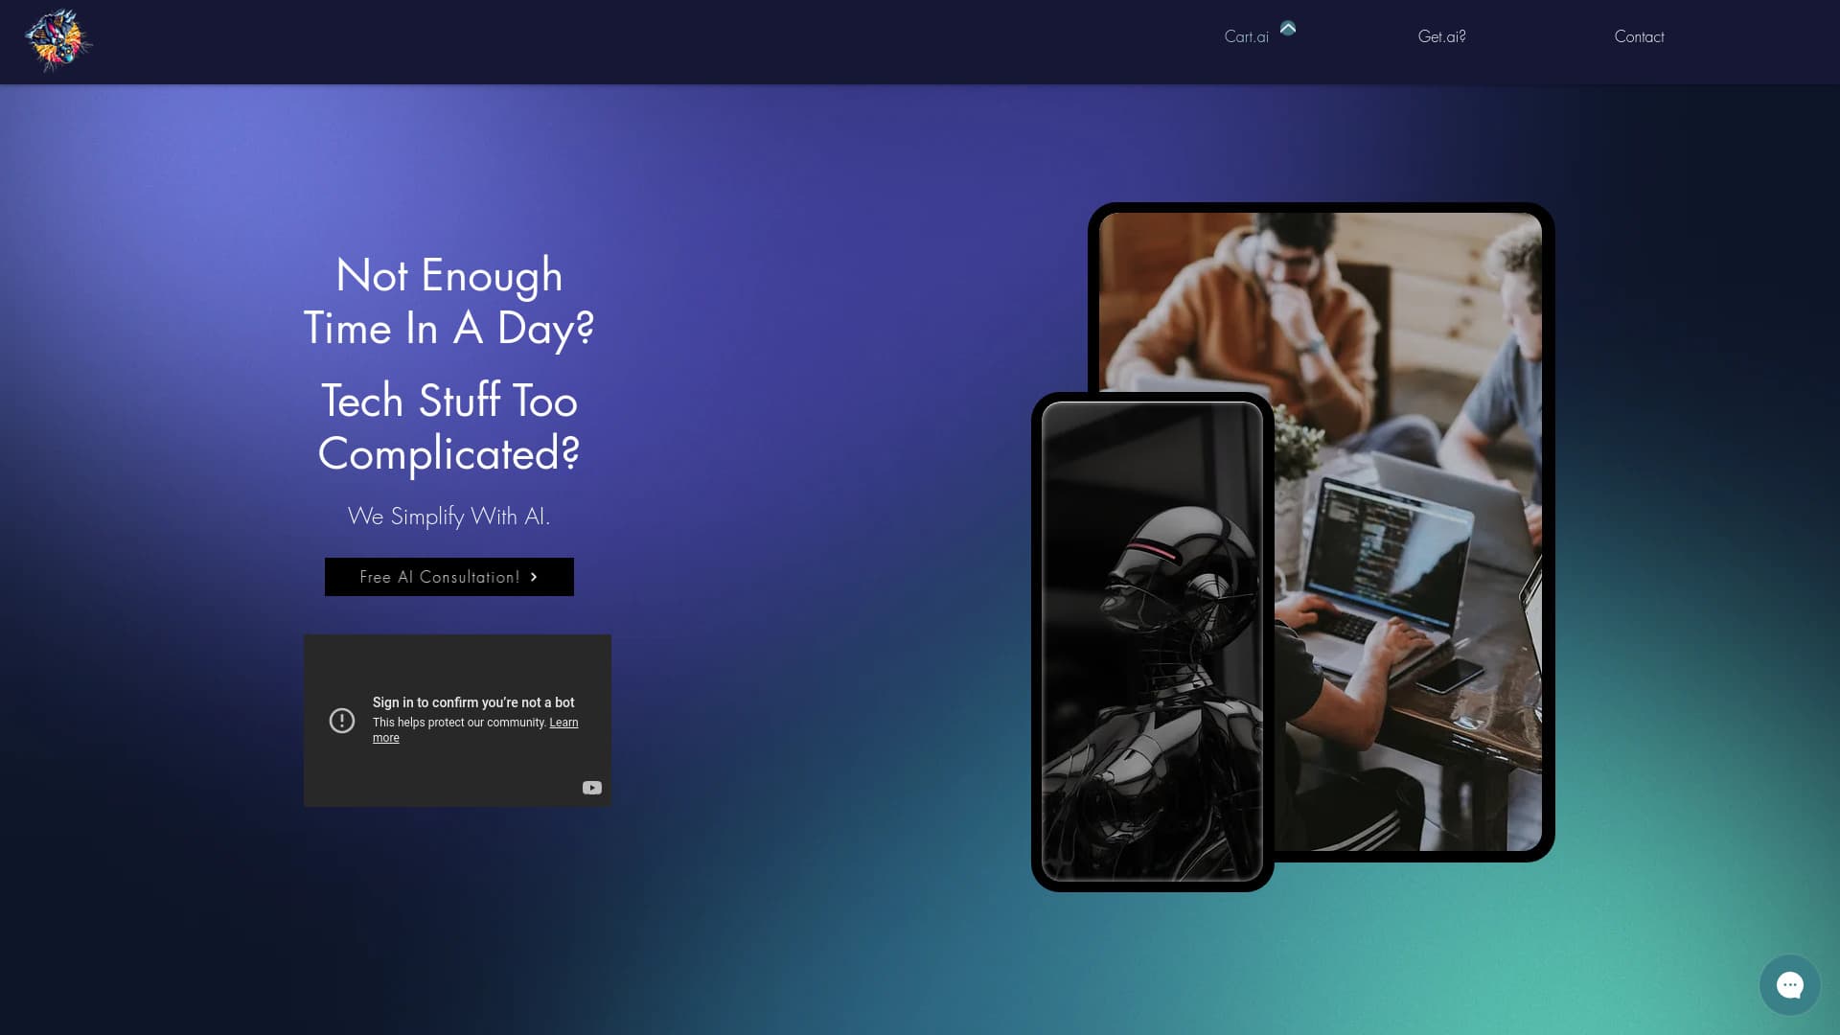Select the Cart.ai menu item
Image resolution: width=1840 pixels, height=1035 pixels.
tap(1247, 35)
